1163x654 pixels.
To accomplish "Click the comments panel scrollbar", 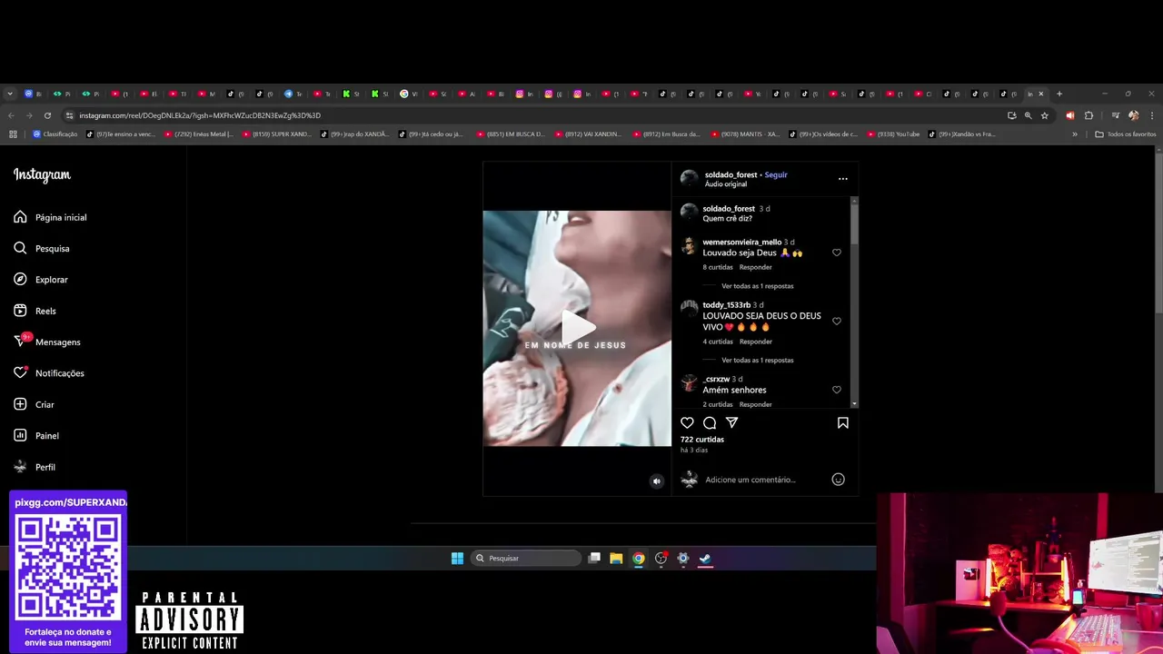I will (x=854, y=223).
